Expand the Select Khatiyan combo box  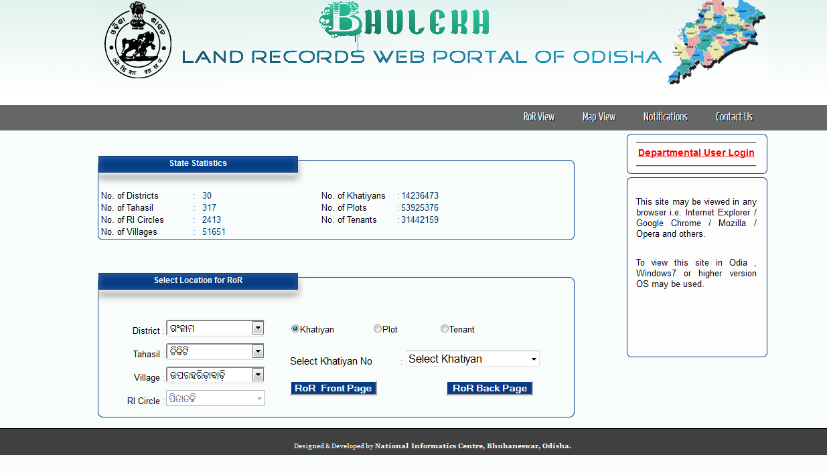(x=473, y=359)
